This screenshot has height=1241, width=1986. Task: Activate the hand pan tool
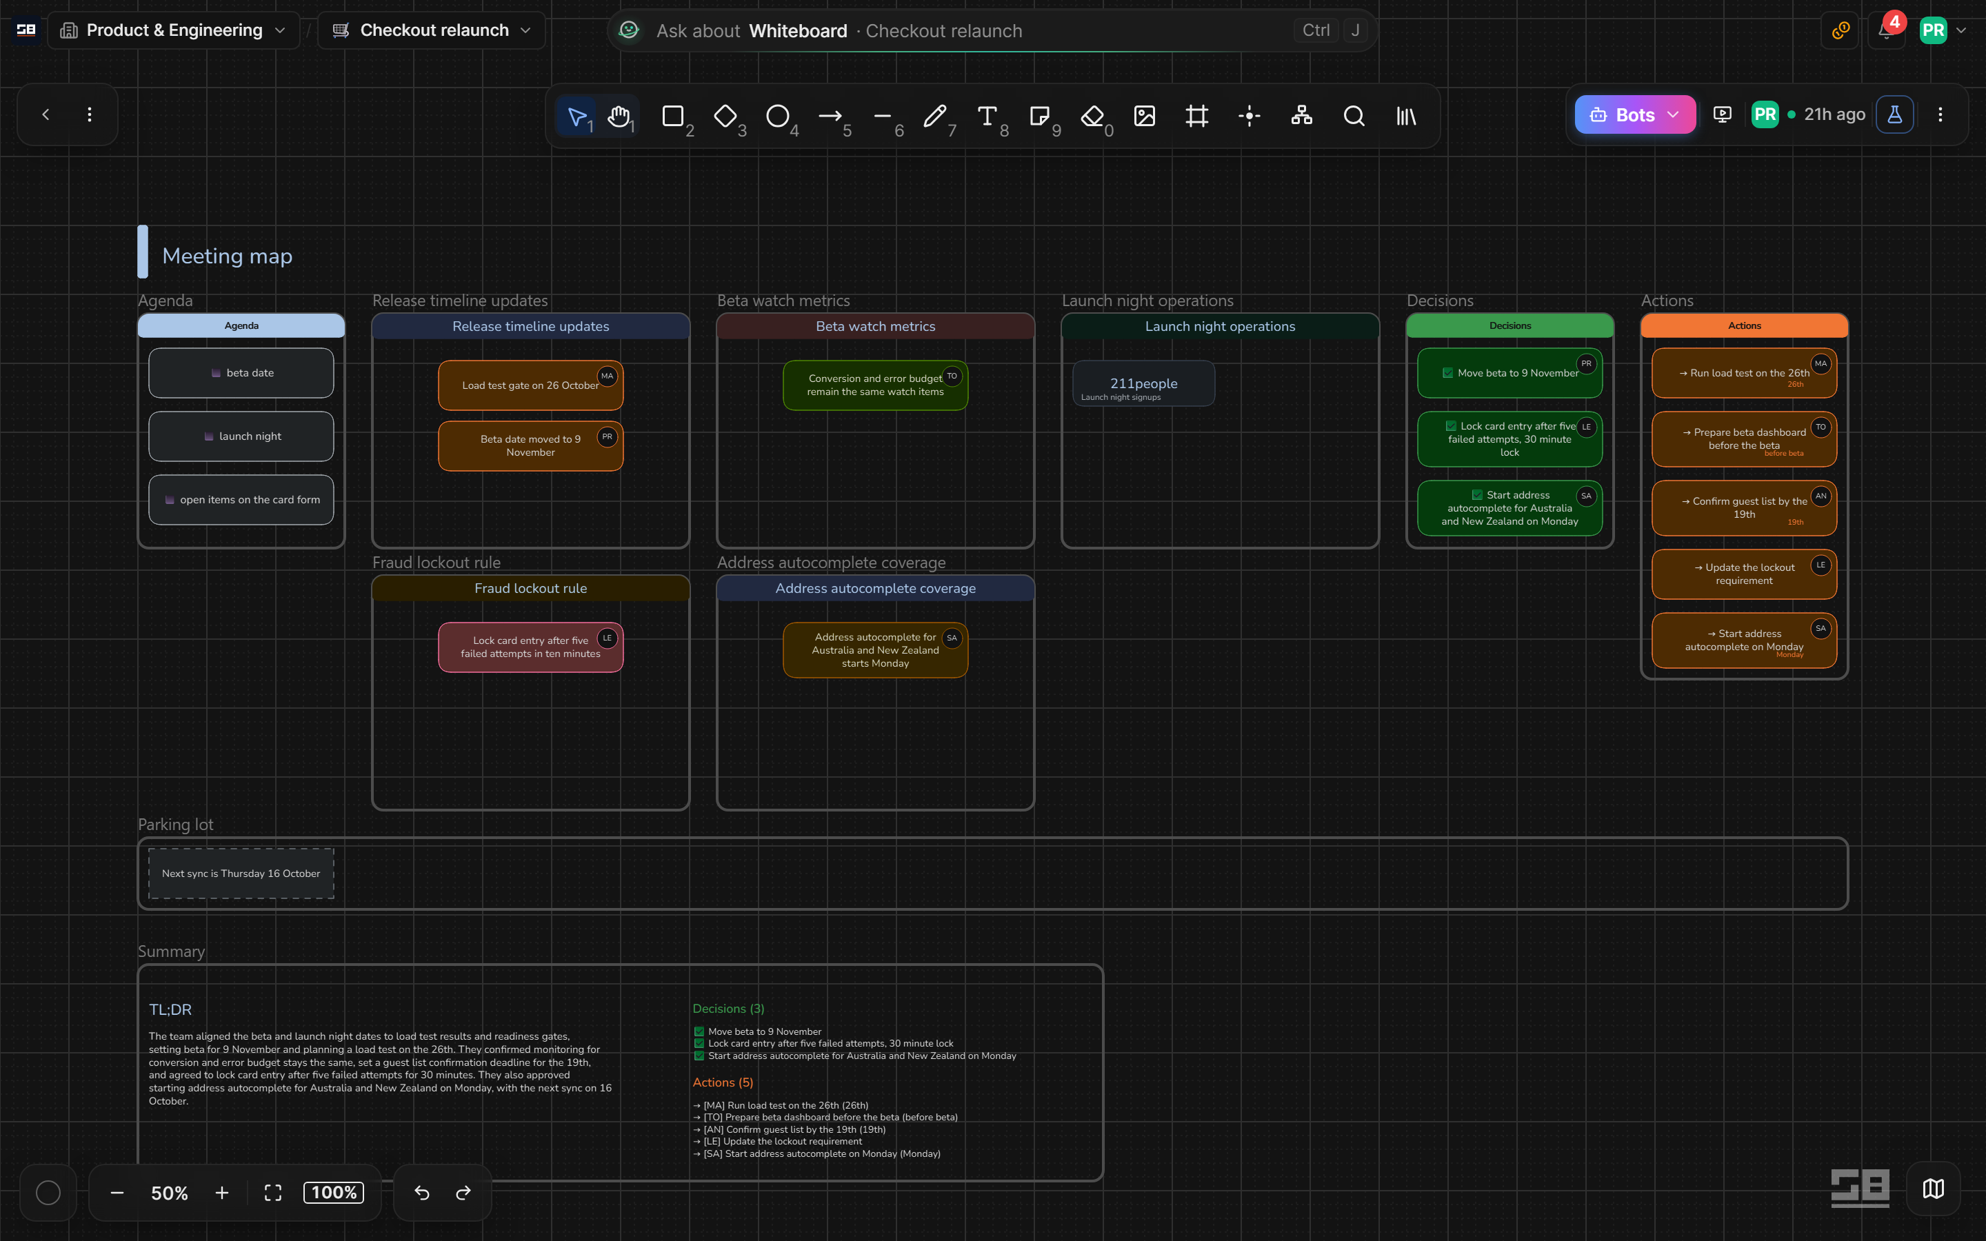tap(620, 116)
